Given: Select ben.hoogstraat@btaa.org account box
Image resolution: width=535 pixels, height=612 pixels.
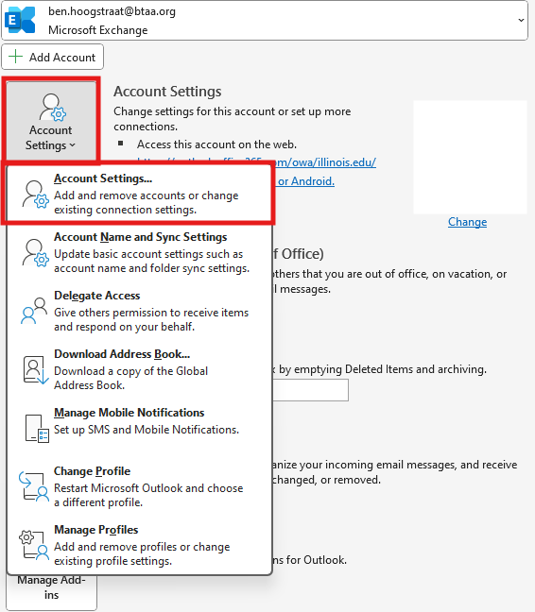Looking at the screenshot, I should coord(265,20).
